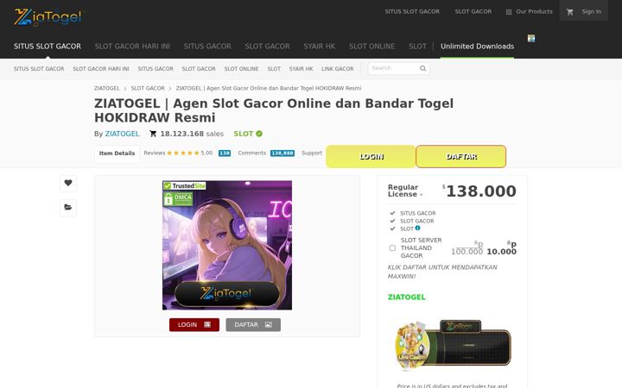Click the yellow LOGIN button
The image size is (622, 388).
pyautogui.click(x=371, y=157)
